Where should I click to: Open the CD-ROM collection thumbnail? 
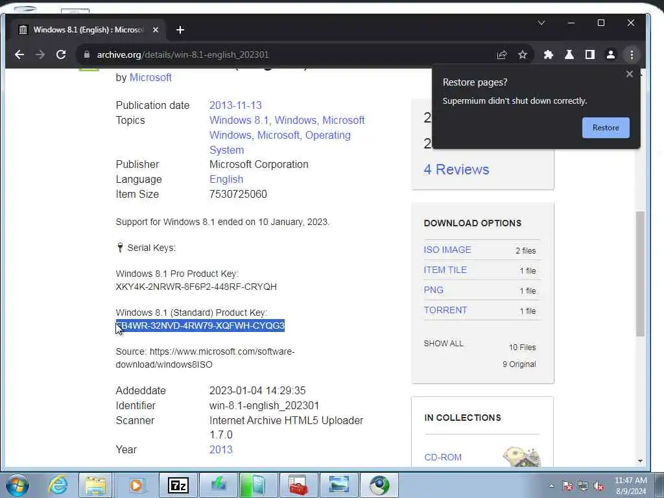[522, 456]
